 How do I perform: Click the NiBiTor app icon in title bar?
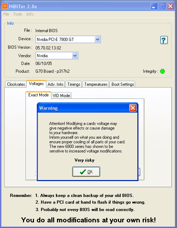point(5,6)
